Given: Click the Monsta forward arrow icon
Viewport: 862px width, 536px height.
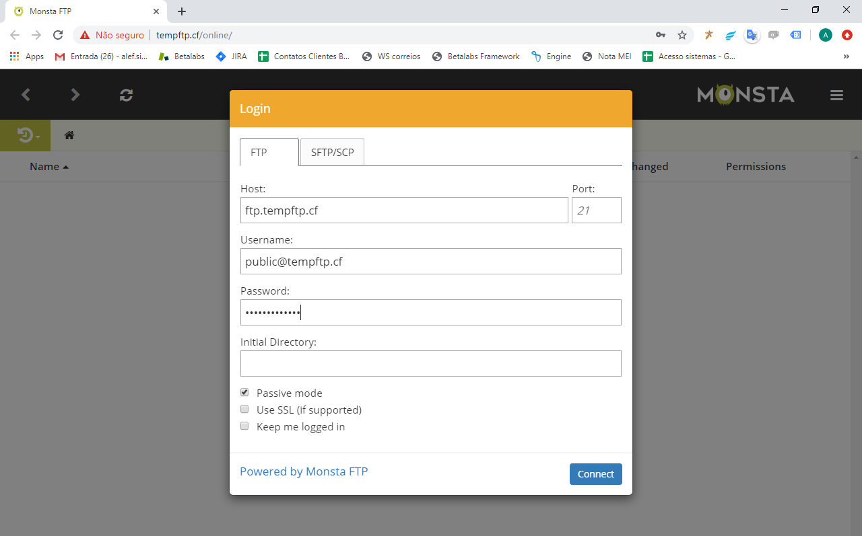Looking at the screenshot, I should 75,95.
